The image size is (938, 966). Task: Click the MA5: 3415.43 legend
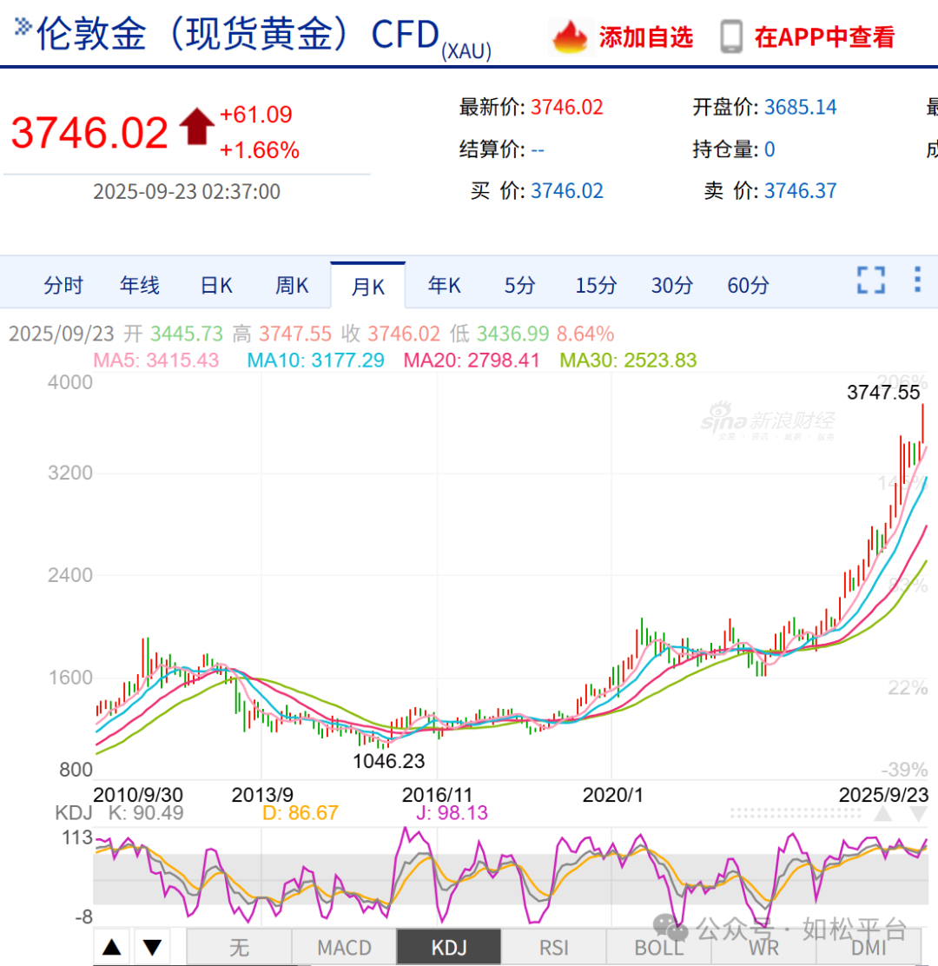[155, 360]
